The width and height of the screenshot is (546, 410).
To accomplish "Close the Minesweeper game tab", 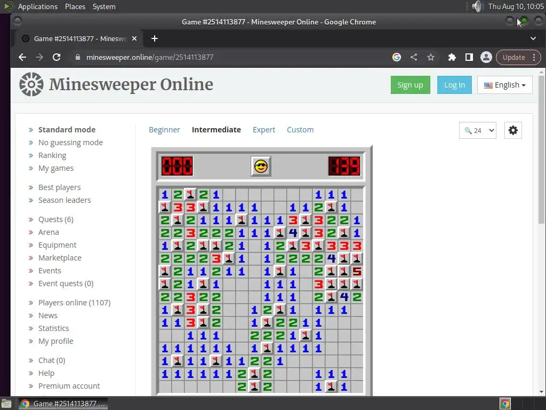I will pyautogui.click(x=134, y=38).
